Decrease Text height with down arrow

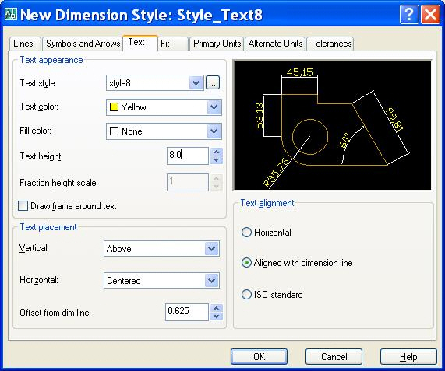pos(216,160)
